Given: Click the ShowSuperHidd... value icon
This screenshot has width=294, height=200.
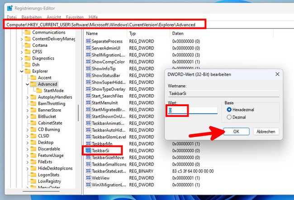Looking at the screenshot, I should coord(88,82).
